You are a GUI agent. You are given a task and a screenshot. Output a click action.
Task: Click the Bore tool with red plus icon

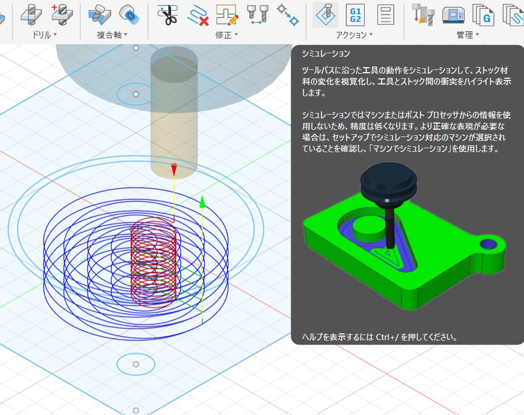pyautogui.click(x=62, y=15)
